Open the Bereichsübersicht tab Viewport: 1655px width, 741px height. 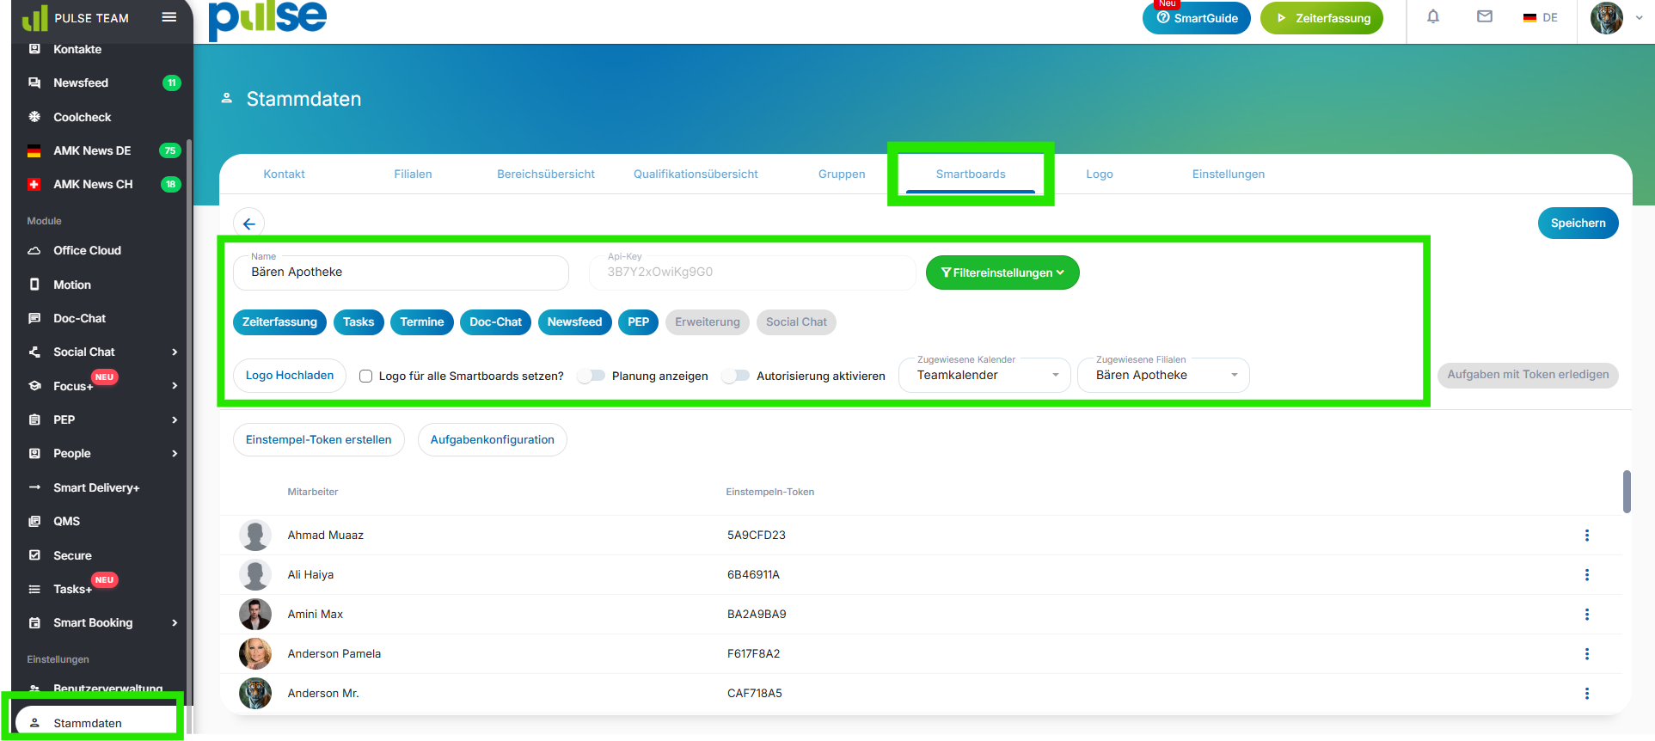546,174
